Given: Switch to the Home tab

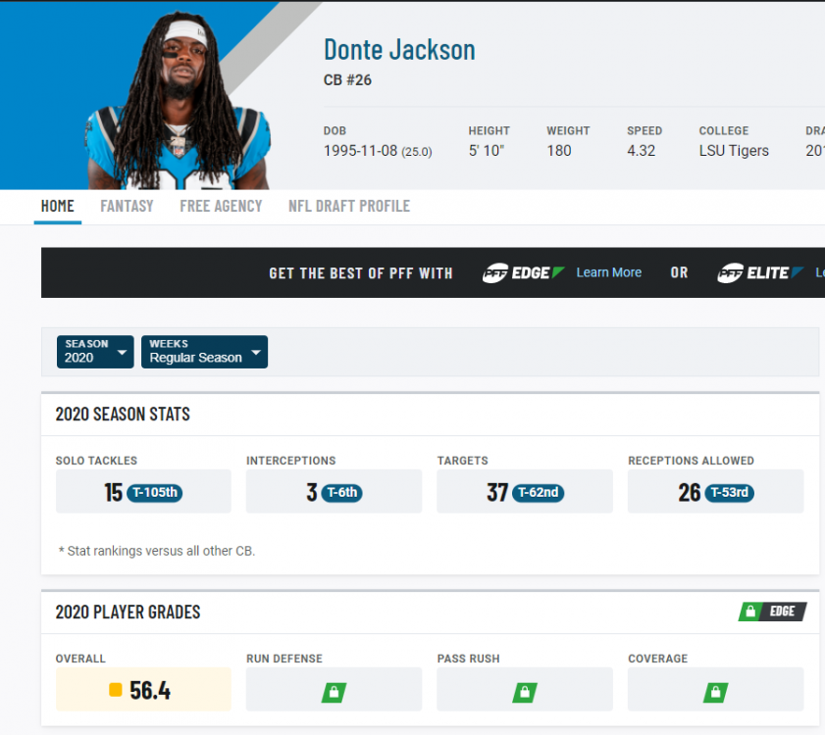Looking at the screenshot, I should [x=57, y=206].
